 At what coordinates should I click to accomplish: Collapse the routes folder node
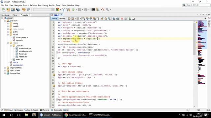8,35
